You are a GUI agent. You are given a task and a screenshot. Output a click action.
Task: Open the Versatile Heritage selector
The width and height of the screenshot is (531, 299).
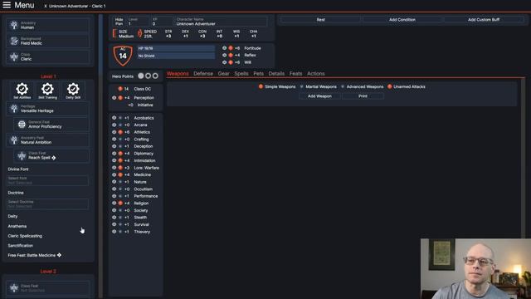pos(48,109)
